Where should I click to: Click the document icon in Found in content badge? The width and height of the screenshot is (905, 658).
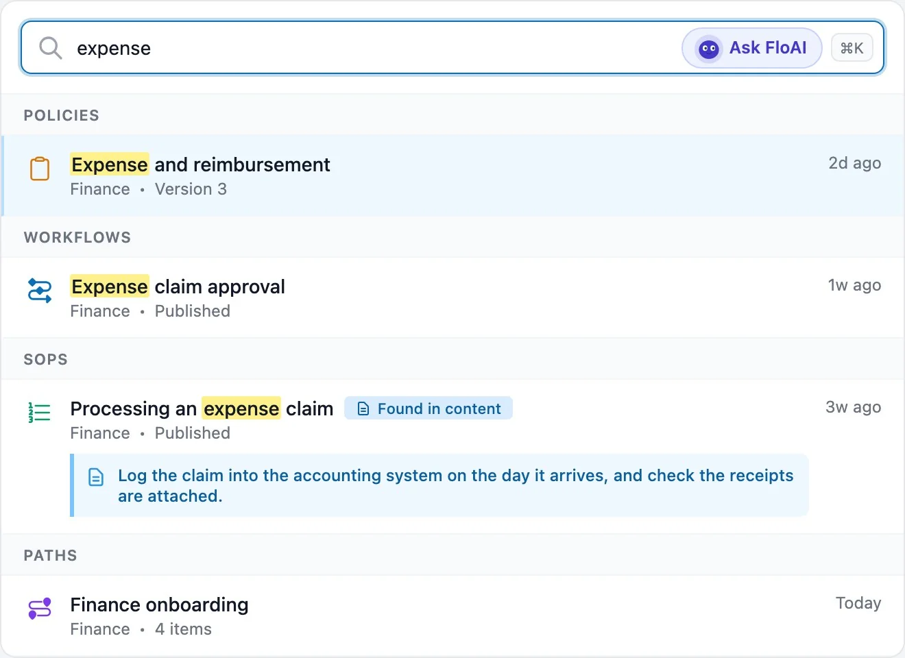pos(364,409)
